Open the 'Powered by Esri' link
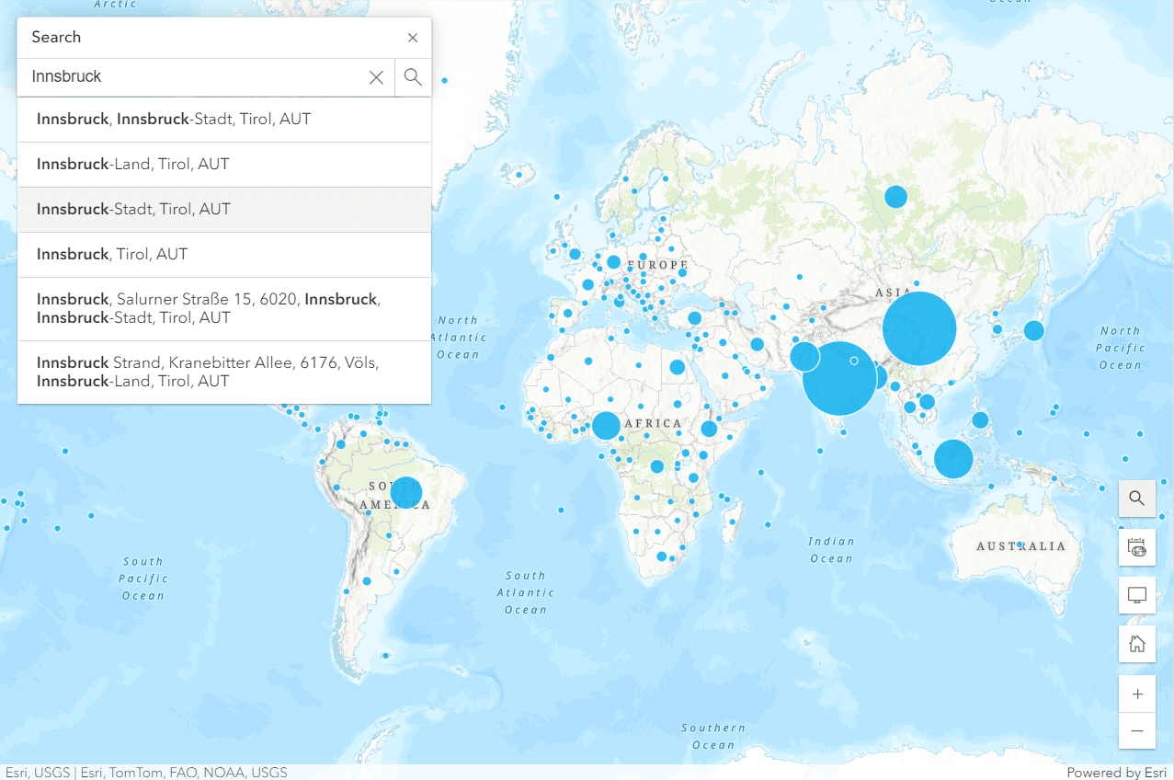Image resolution: width=1174 pixels, height=780 pixels. click(x=1116, y=773)
